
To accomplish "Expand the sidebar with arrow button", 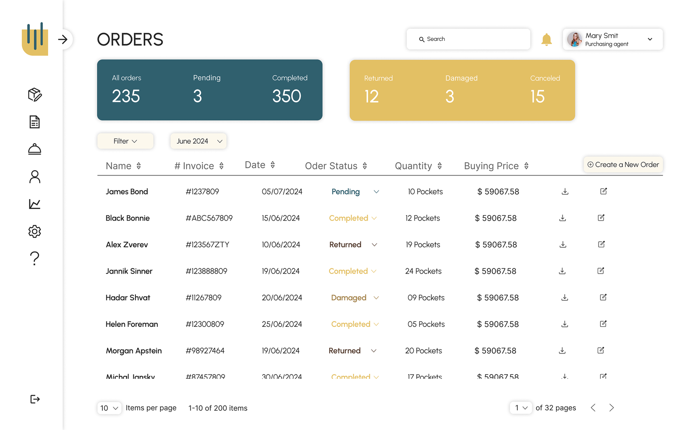I will tap(63, 40).
